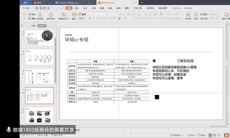Click the Presentation Tools (演示工具) icon
Screen dimensions: 230x138
(227, 15)
